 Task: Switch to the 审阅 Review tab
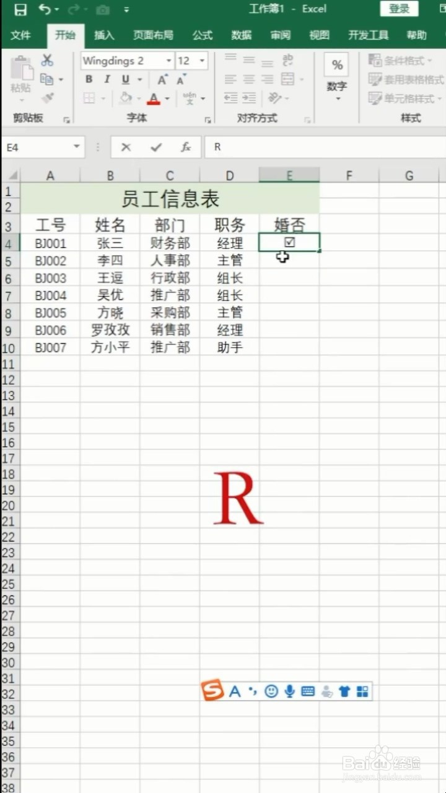pyautogui.click(x=280, y=35)
